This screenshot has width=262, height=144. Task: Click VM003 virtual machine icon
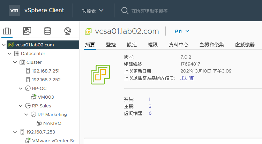coord(33,97)
